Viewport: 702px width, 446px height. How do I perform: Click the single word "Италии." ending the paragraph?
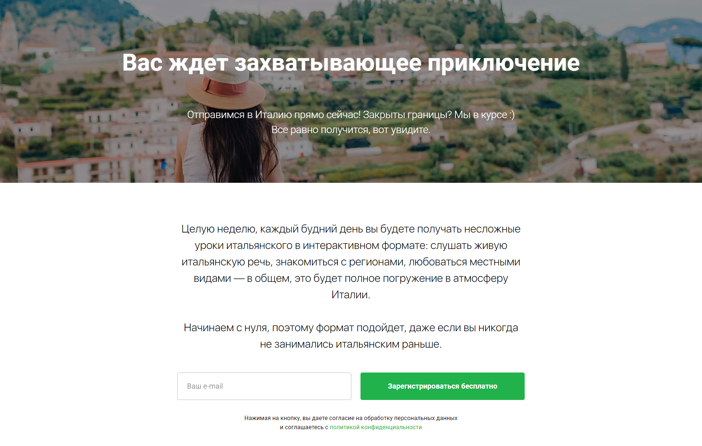[x=351, y=295]
